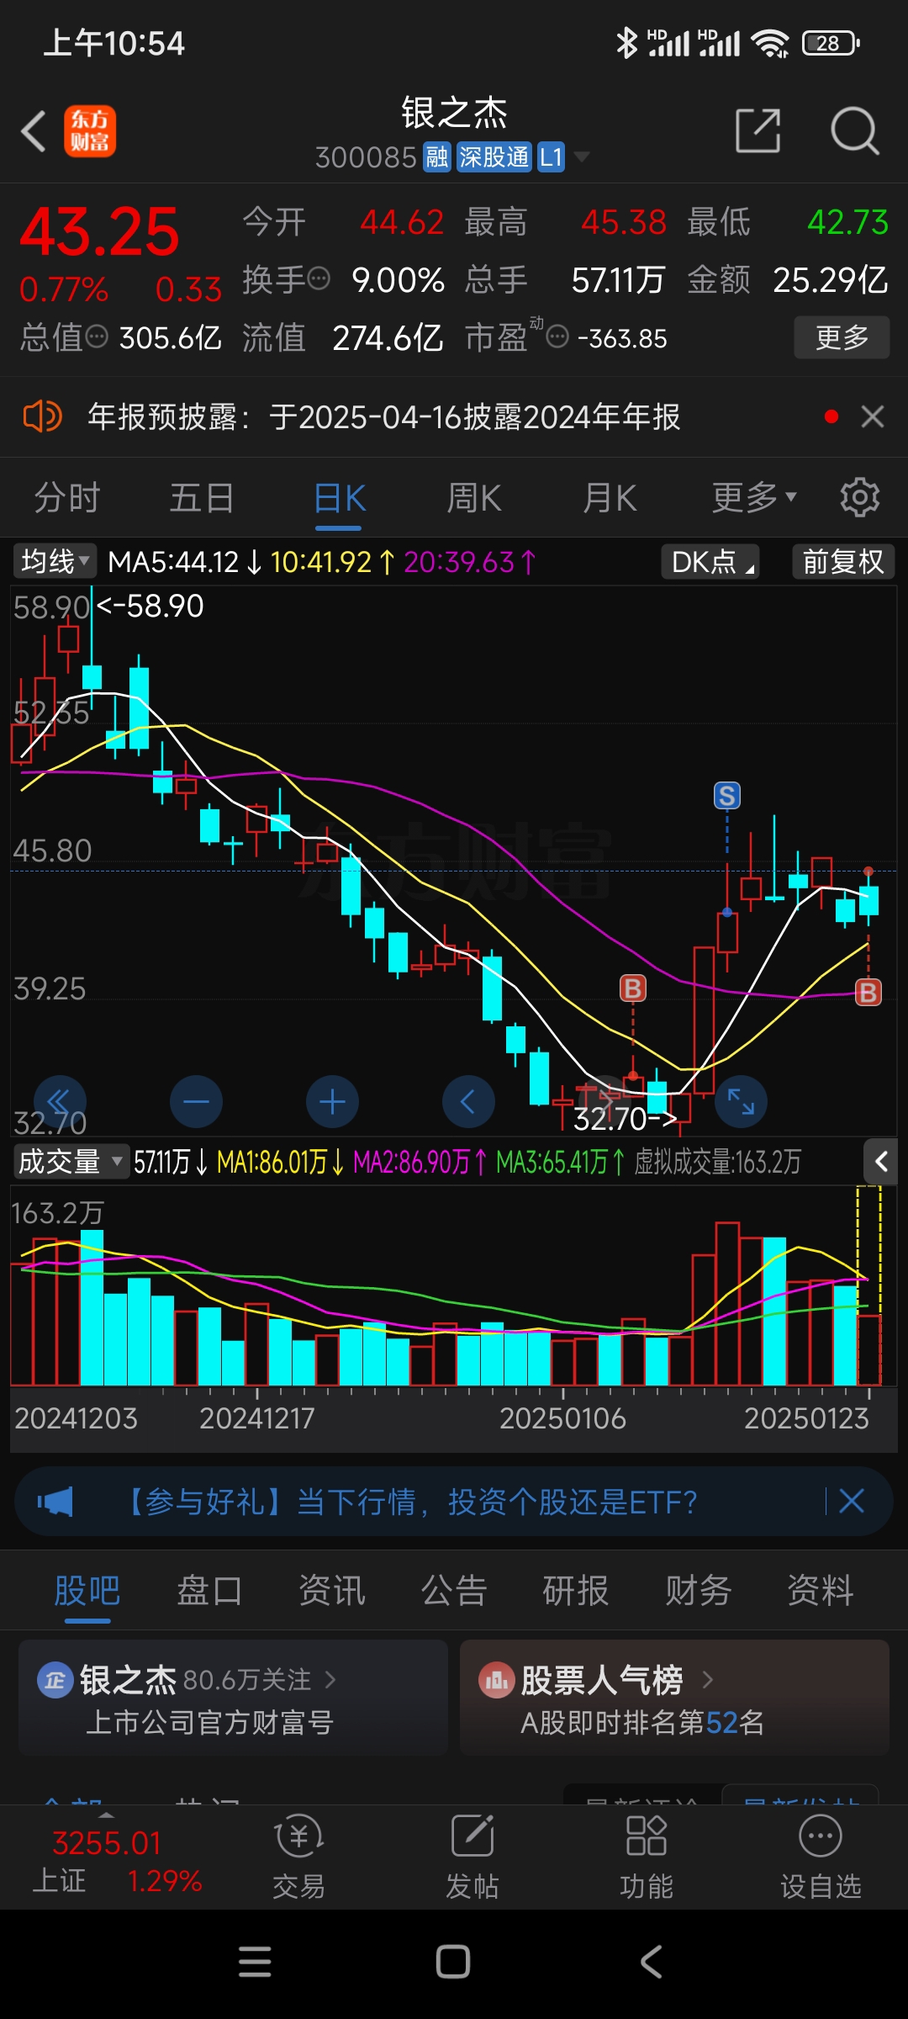Tap the S sell signal marker
This screenshot has height=2019, width=908.
point(727,795)
